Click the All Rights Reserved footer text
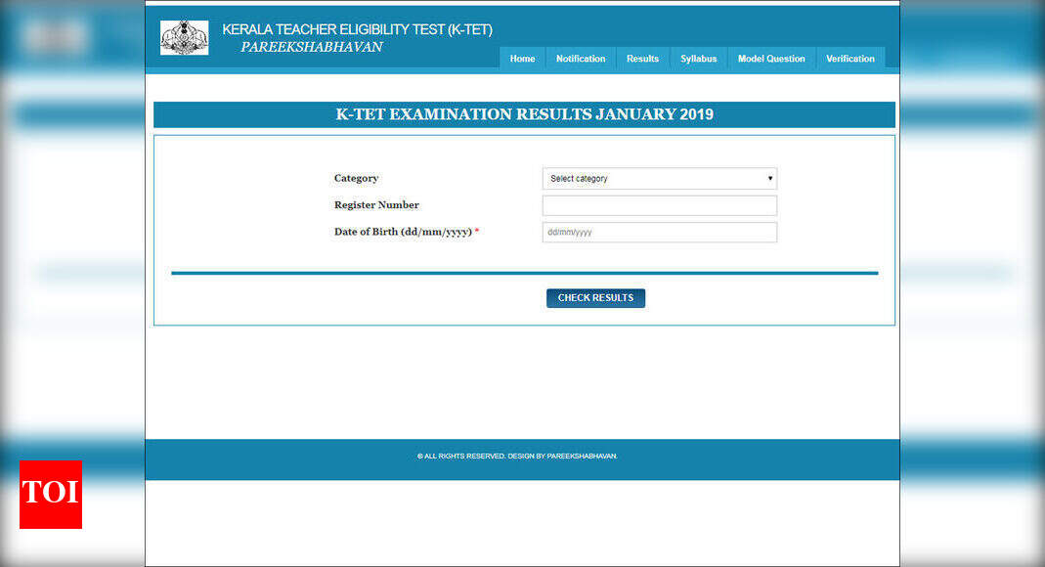Image resolution: width=1045 pixels, height=567 pixels. 517,457
